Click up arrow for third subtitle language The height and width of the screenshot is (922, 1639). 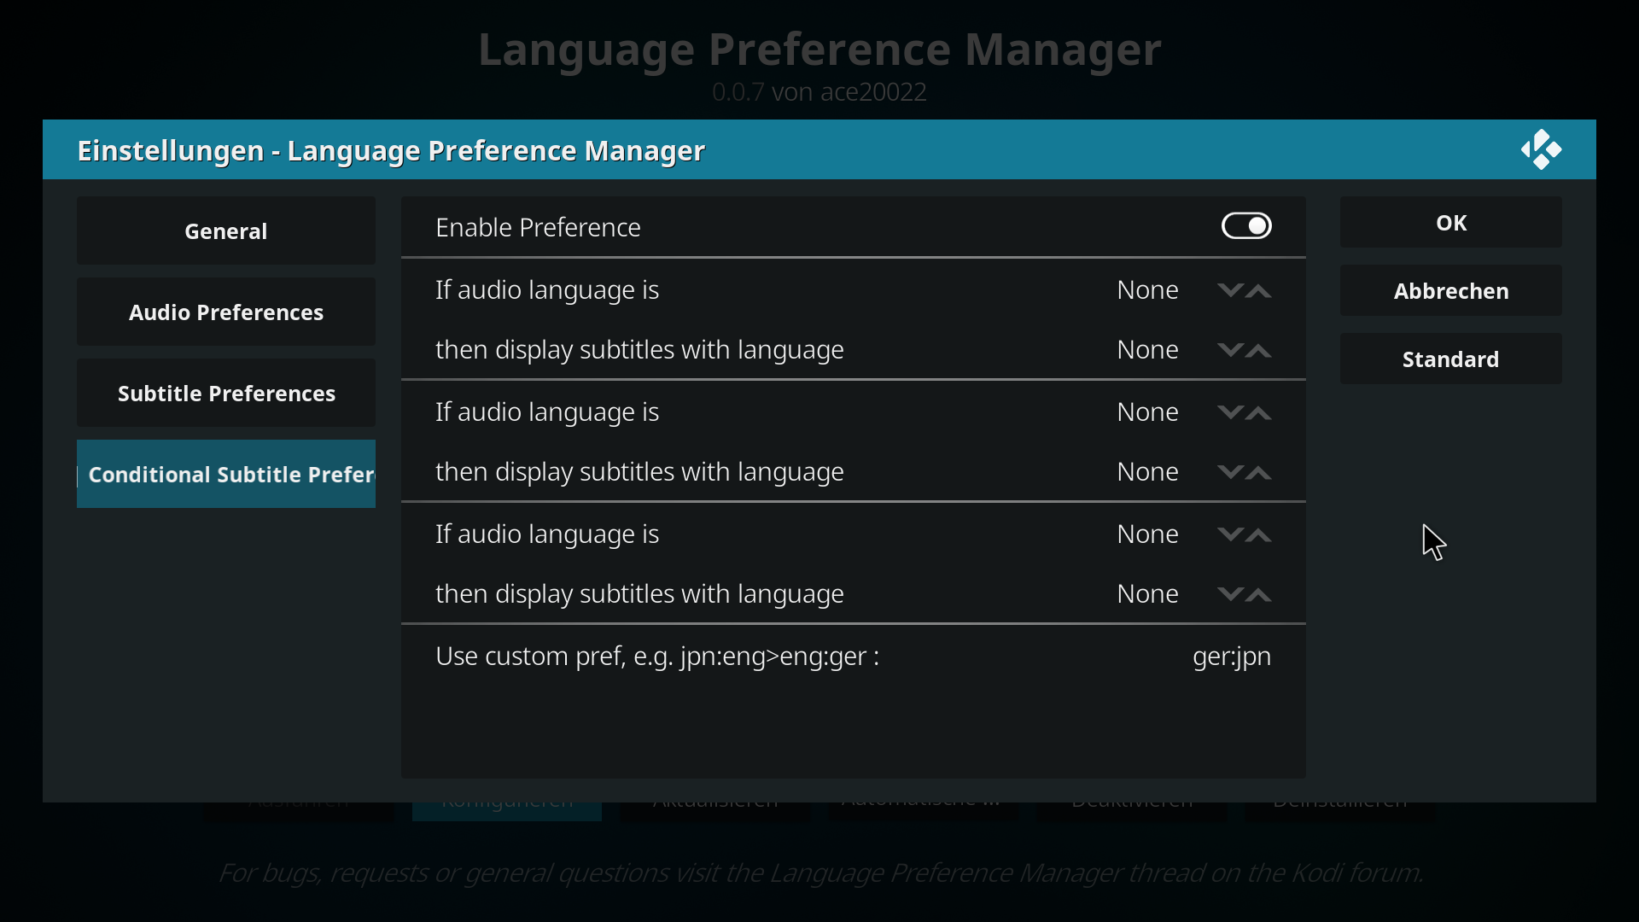(1259, 594)
